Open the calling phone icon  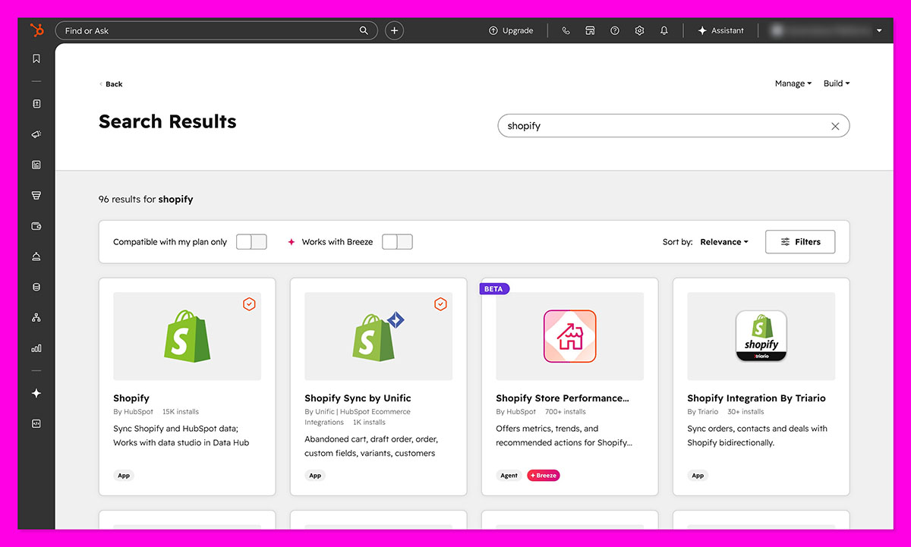[x=566, y=30]
